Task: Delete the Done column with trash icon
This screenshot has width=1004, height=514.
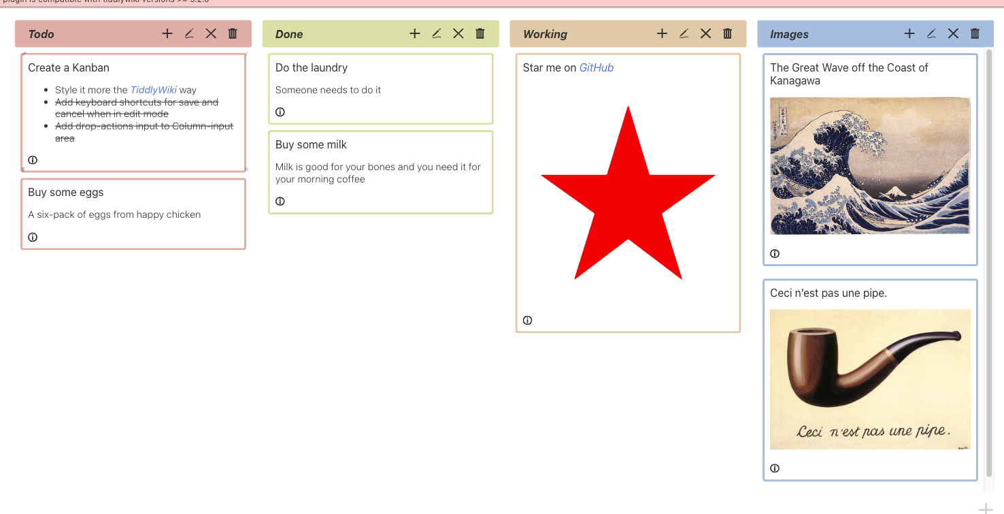Action: click(x=480, y=33)
